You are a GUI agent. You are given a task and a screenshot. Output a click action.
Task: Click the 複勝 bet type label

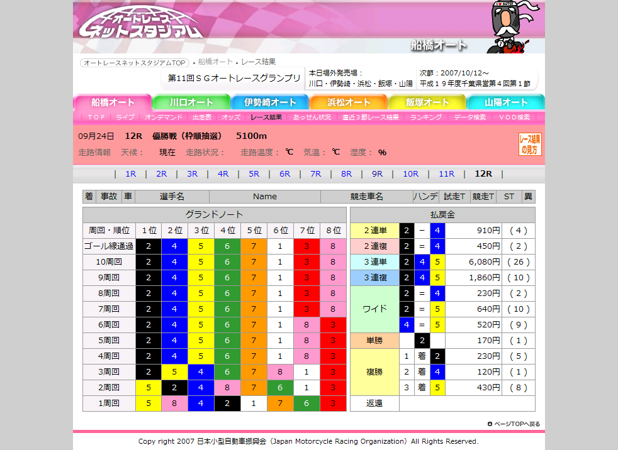[375, 372]
